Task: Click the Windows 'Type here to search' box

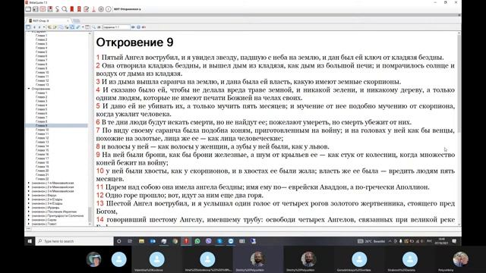Action: tap(74, 241)
